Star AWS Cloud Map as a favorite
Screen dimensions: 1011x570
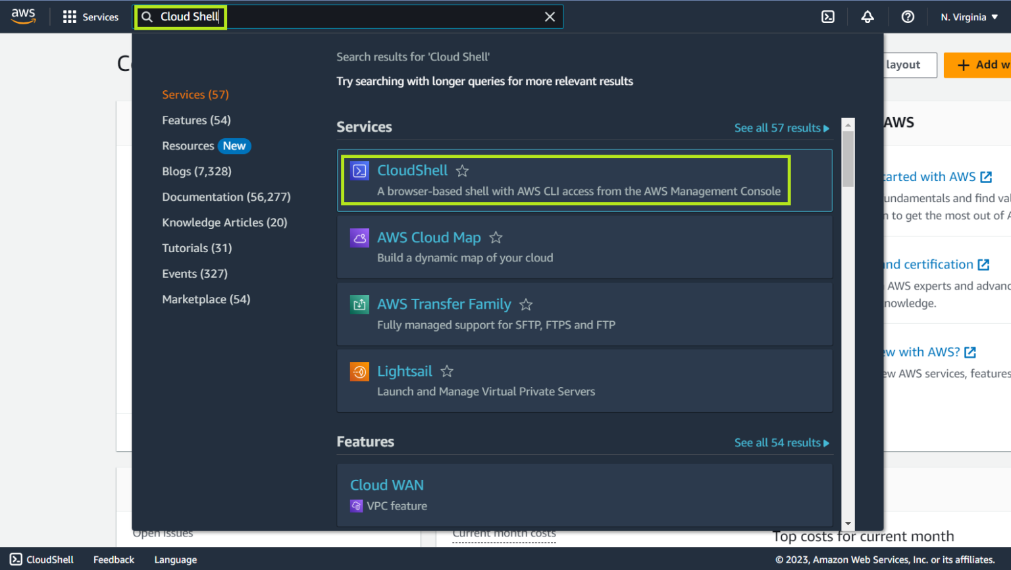point(496,238)
